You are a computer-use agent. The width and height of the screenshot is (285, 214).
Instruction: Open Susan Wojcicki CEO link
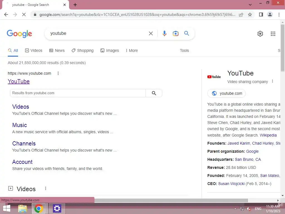click(231, 184)
